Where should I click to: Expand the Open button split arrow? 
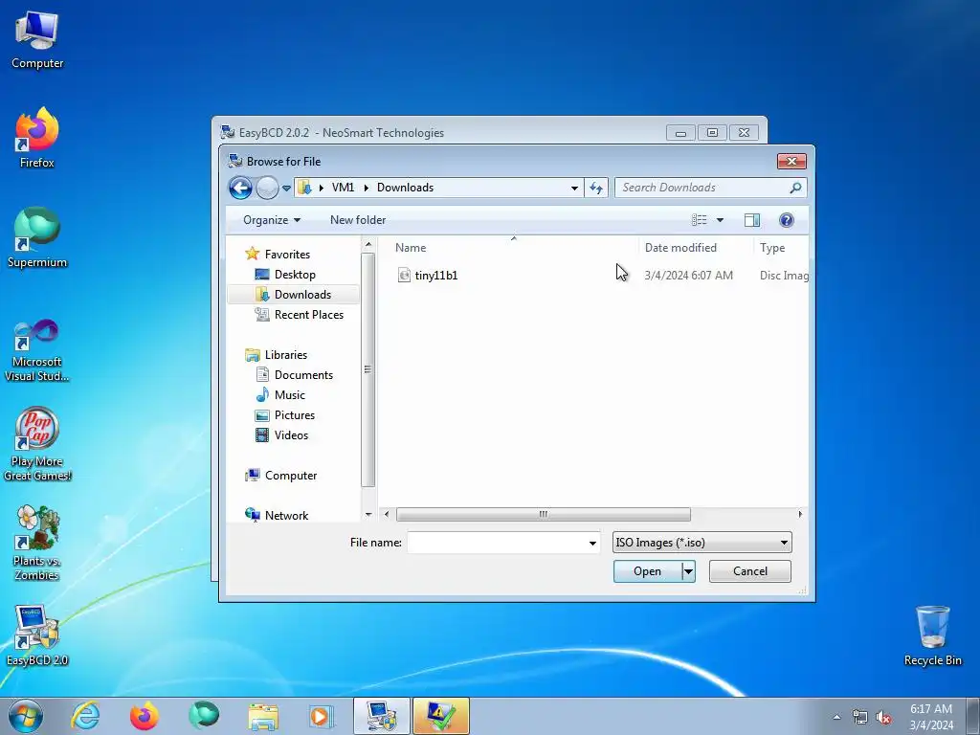[688, 571]
